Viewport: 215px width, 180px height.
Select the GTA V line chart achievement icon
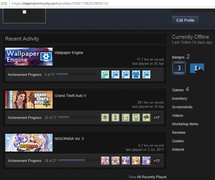pos(126,118)
